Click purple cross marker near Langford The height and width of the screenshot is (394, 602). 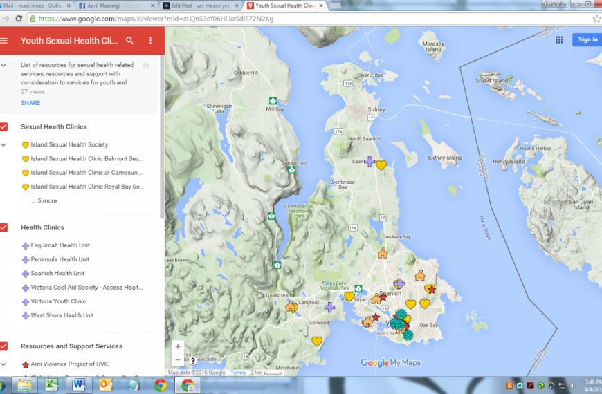pos(329,307)
